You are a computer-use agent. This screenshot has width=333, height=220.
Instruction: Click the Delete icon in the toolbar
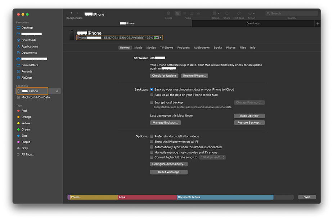tap(168, 13)
